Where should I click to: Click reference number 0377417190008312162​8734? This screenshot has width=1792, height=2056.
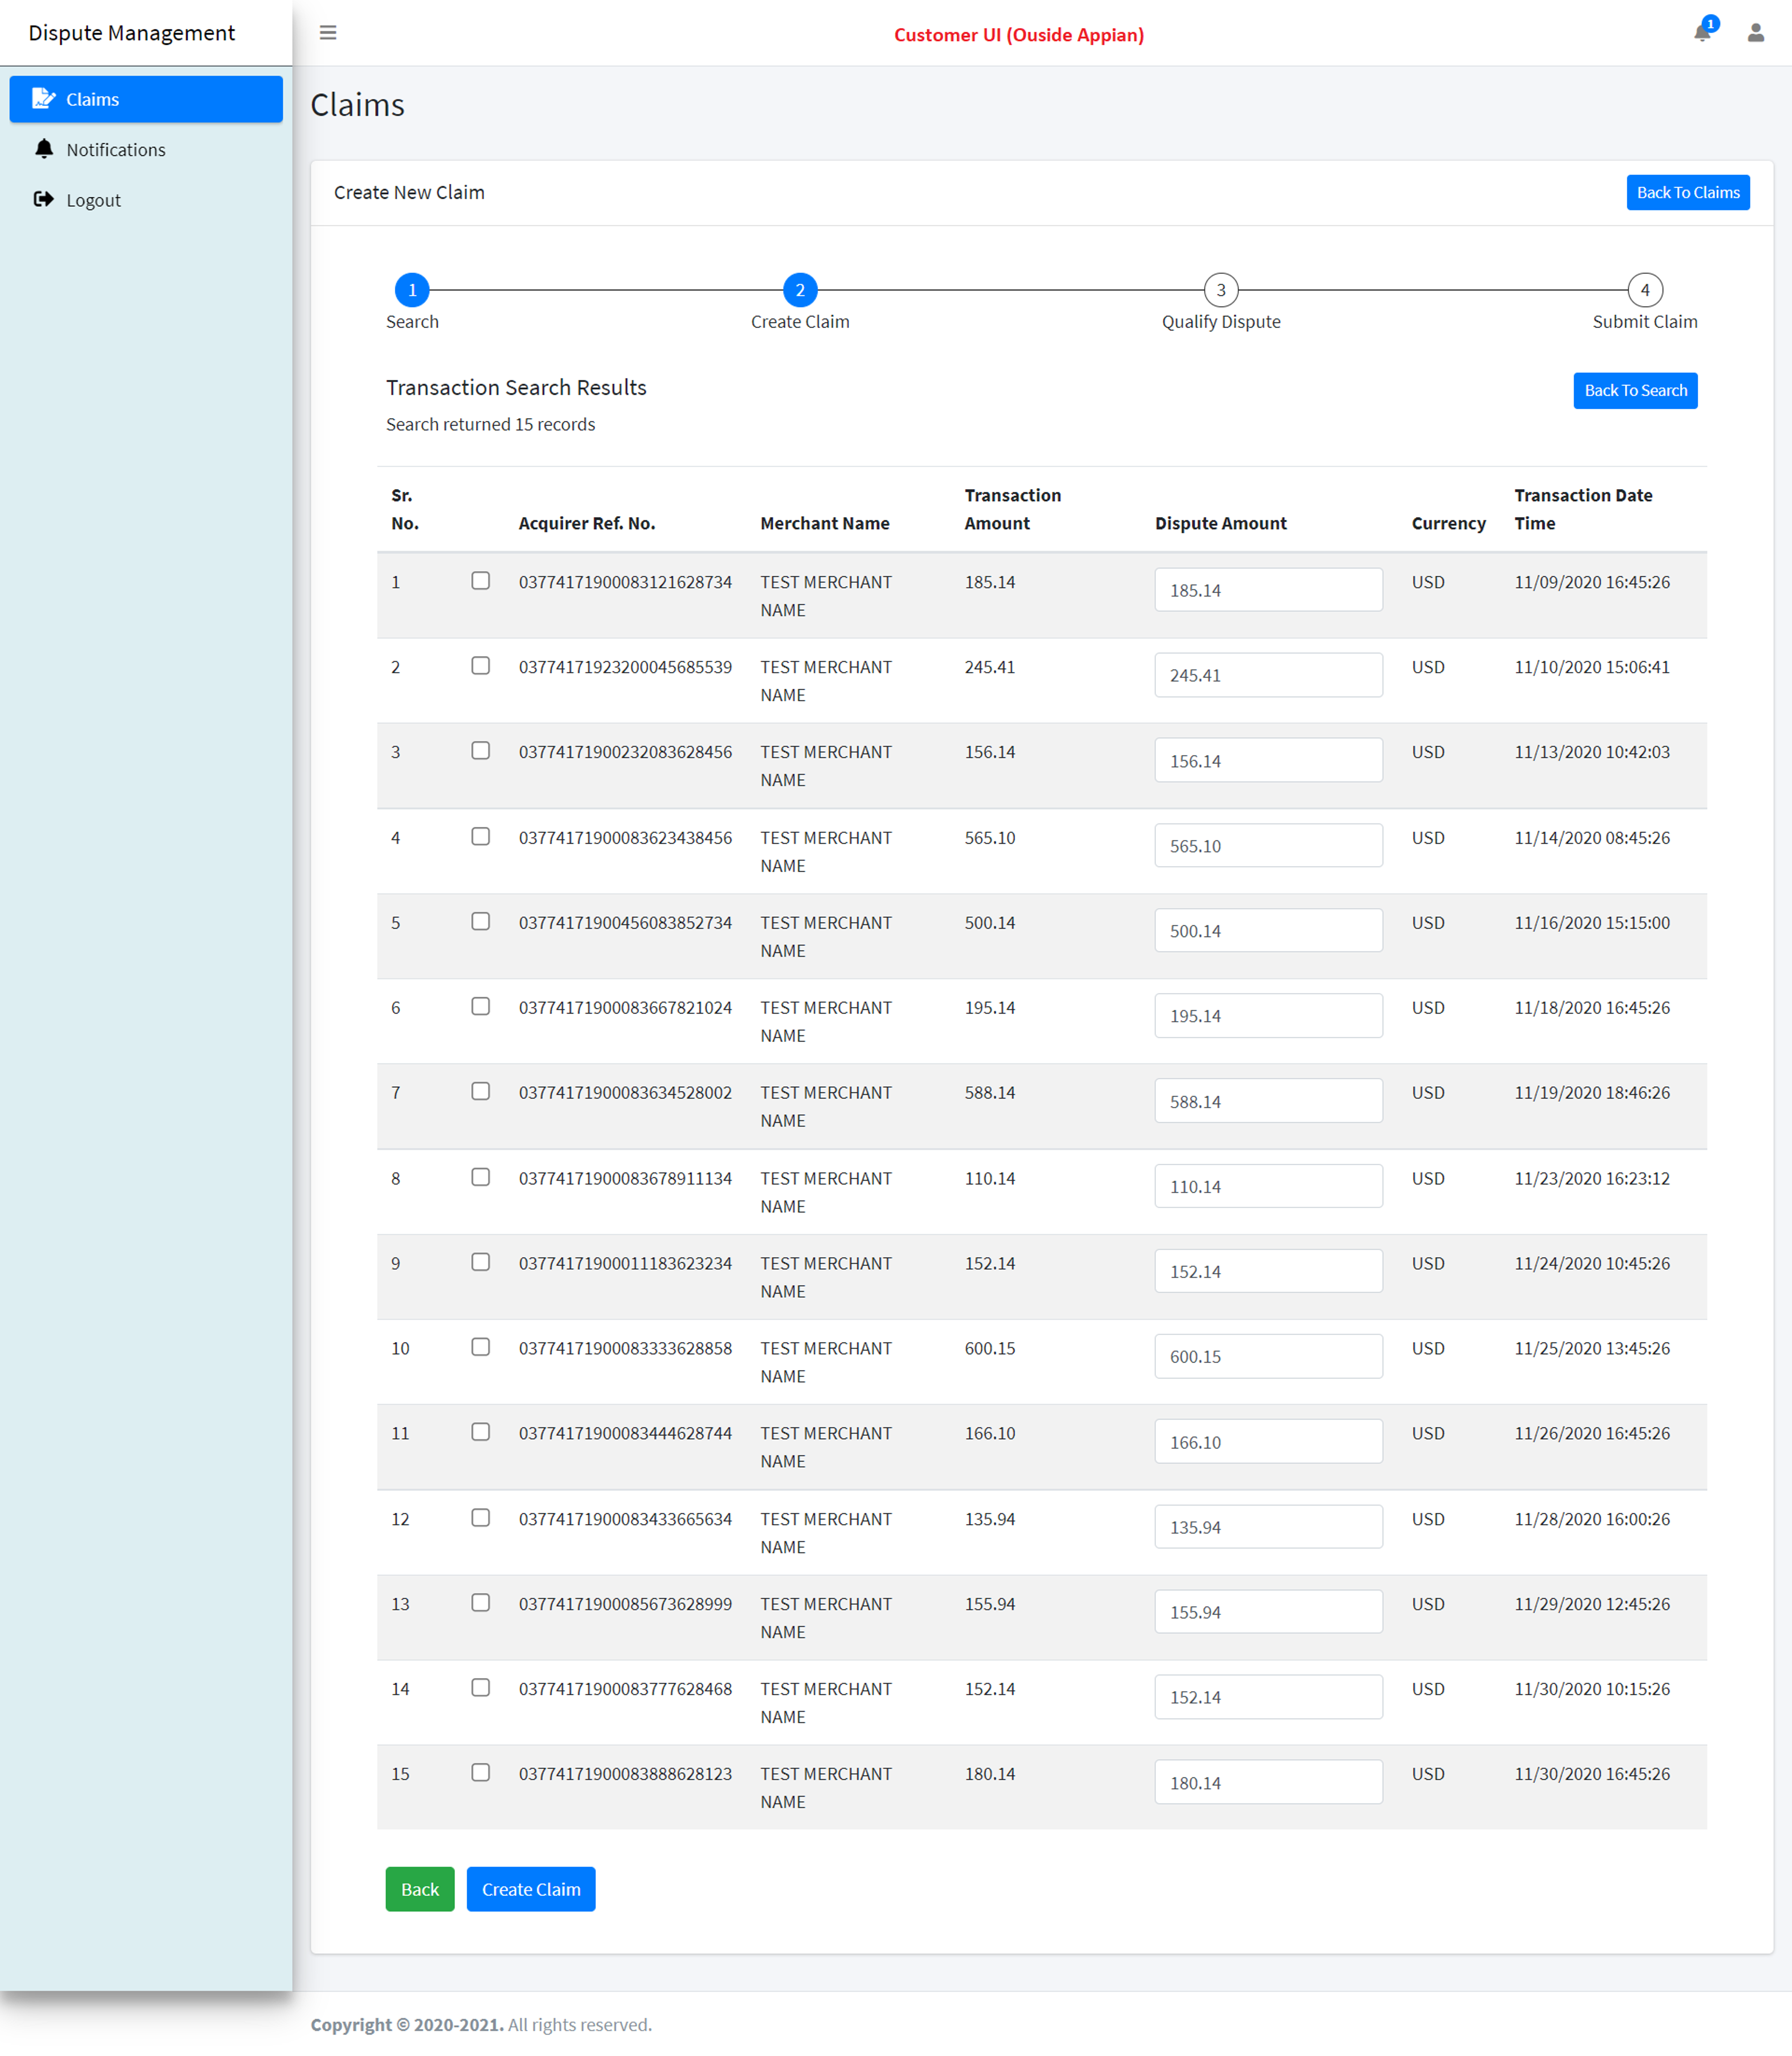pyautogui.click(x=625, y=582)
